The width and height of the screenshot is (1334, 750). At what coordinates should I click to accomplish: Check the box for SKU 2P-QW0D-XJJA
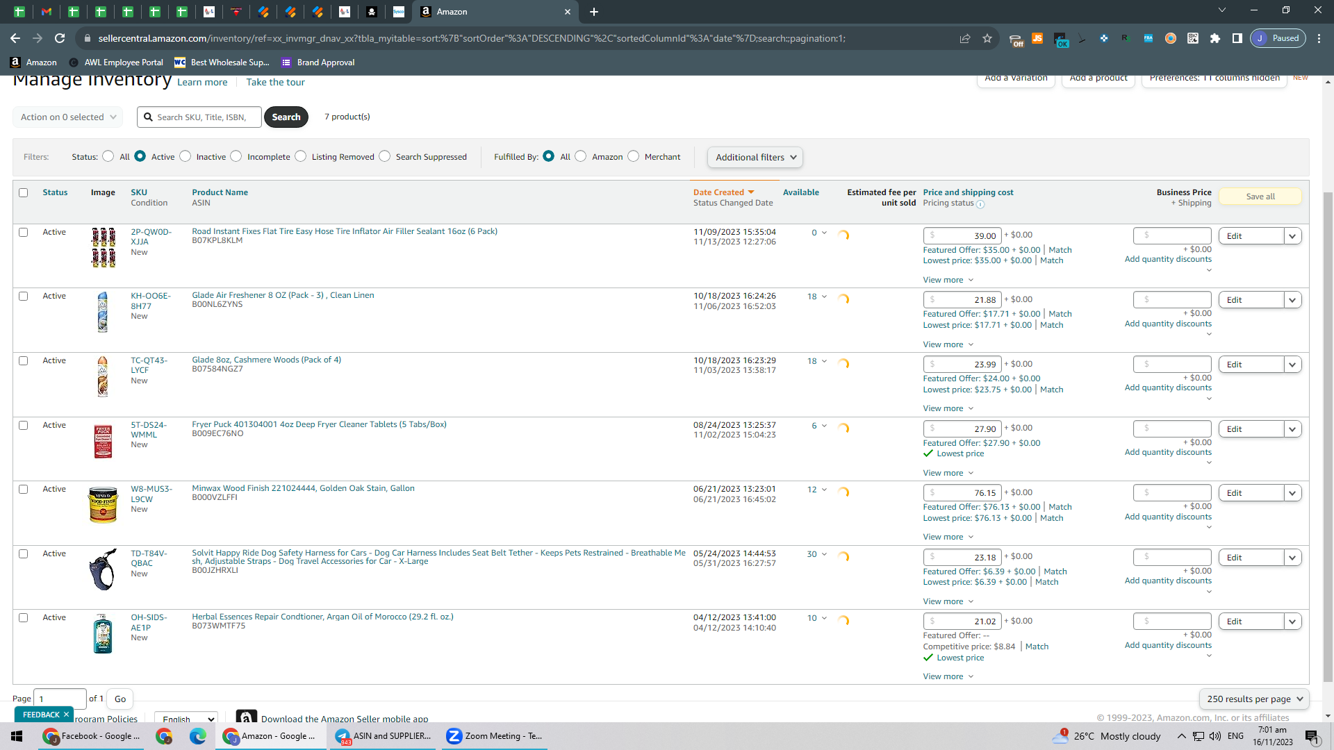(x=24, y=233)
